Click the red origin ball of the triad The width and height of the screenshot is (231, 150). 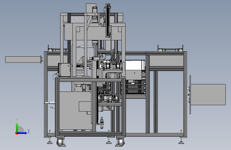(17, 133)
